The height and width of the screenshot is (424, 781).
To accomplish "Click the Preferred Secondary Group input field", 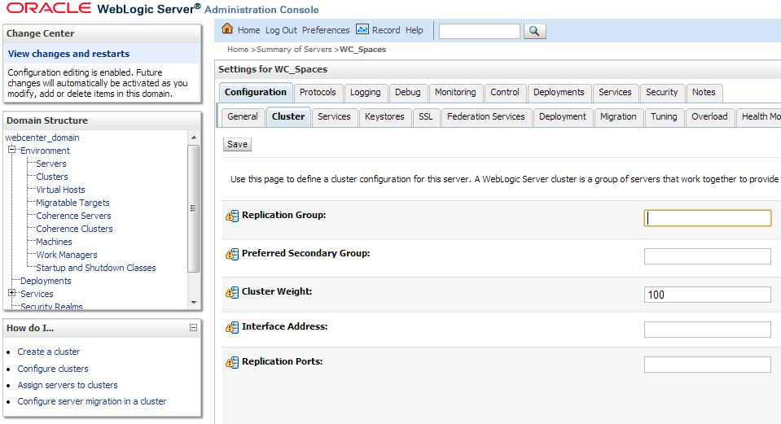I will coord(707,256).
